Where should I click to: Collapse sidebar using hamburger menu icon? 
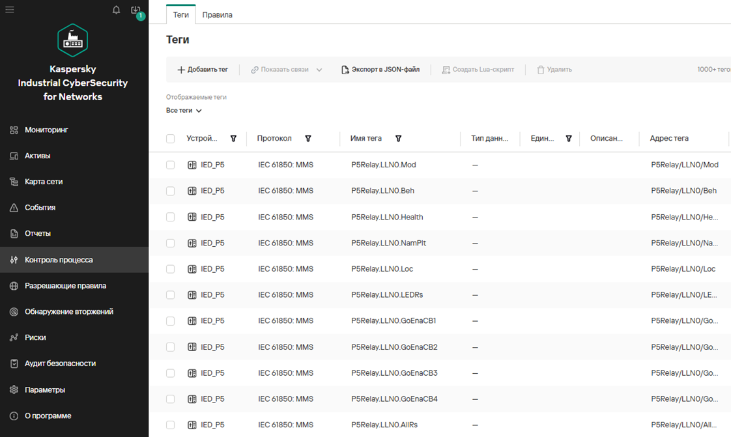[10, 9]
